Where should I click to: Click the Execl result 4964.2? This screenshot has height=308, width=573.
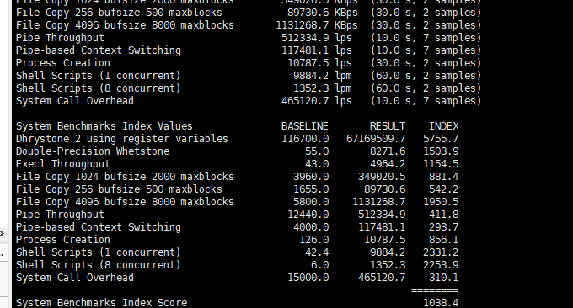388,164
